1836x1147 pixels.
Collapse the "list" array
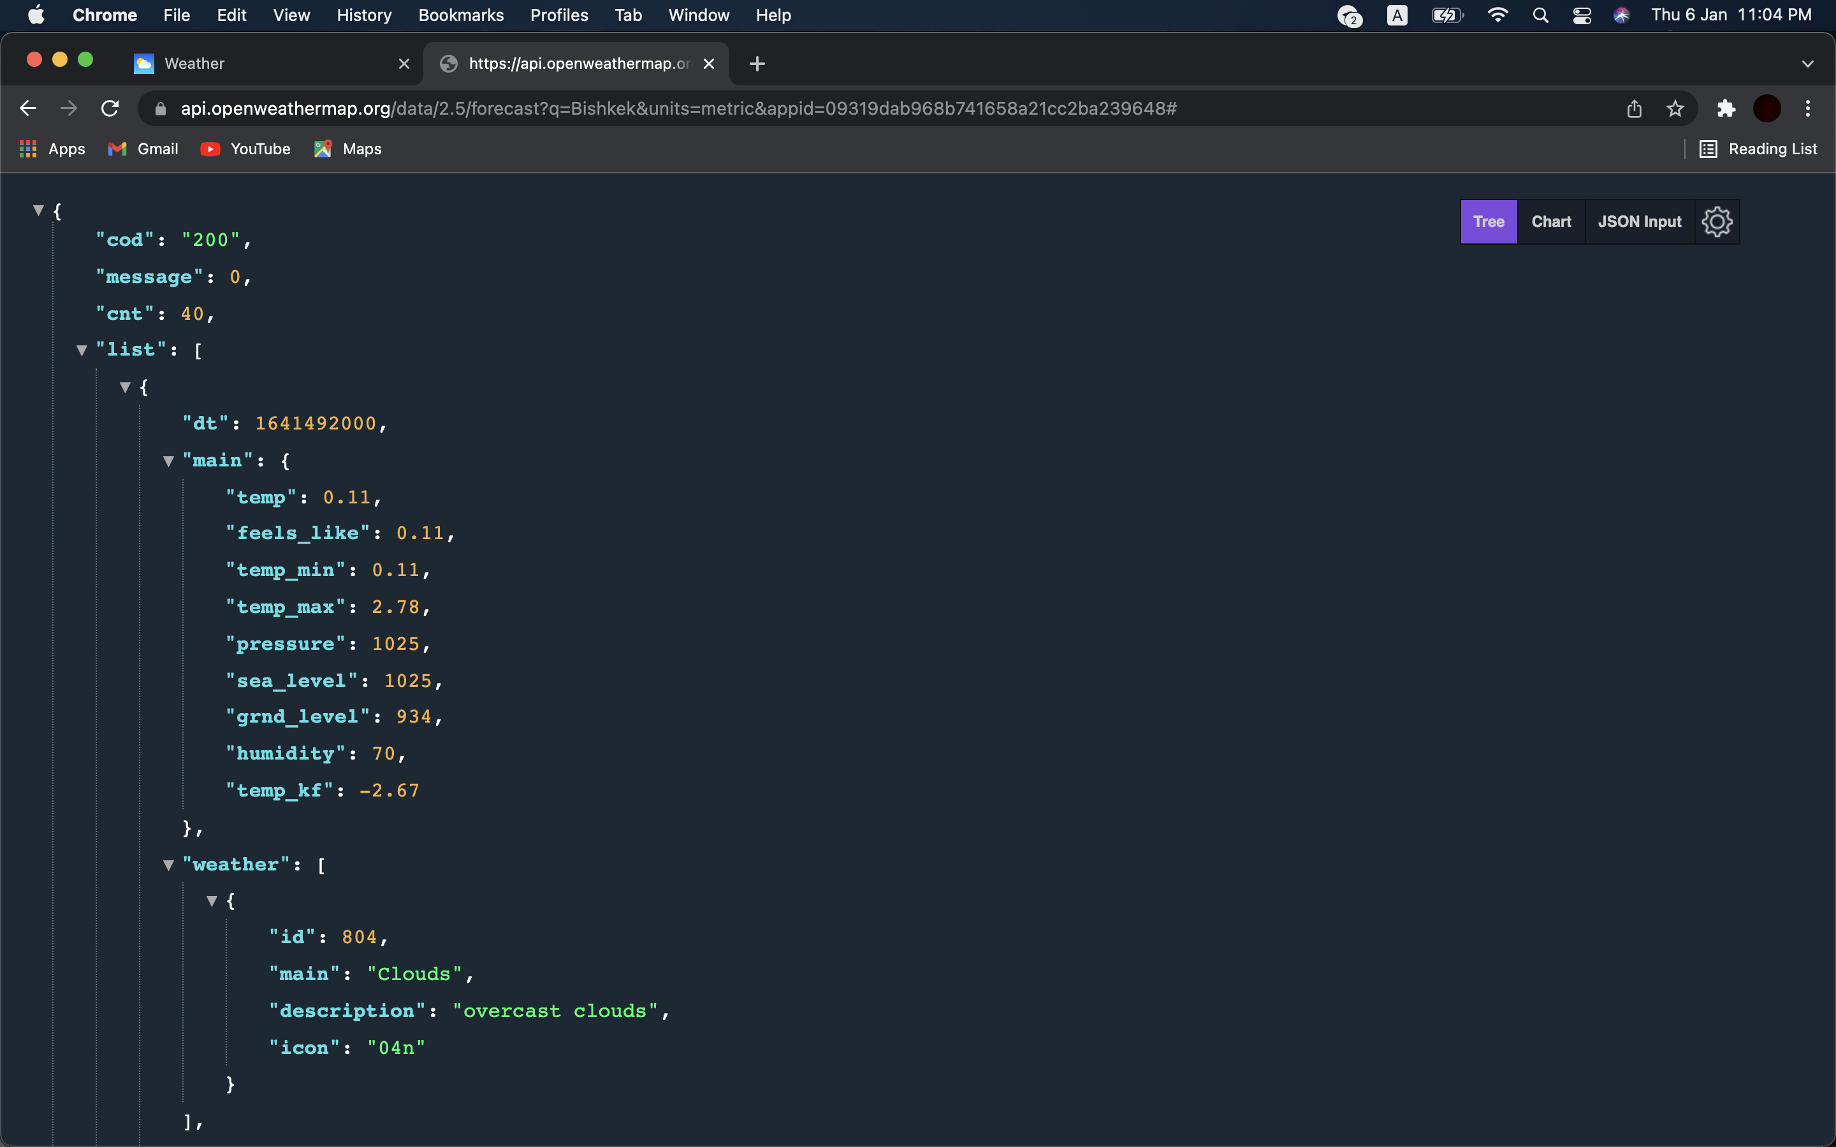pos(82,350)
